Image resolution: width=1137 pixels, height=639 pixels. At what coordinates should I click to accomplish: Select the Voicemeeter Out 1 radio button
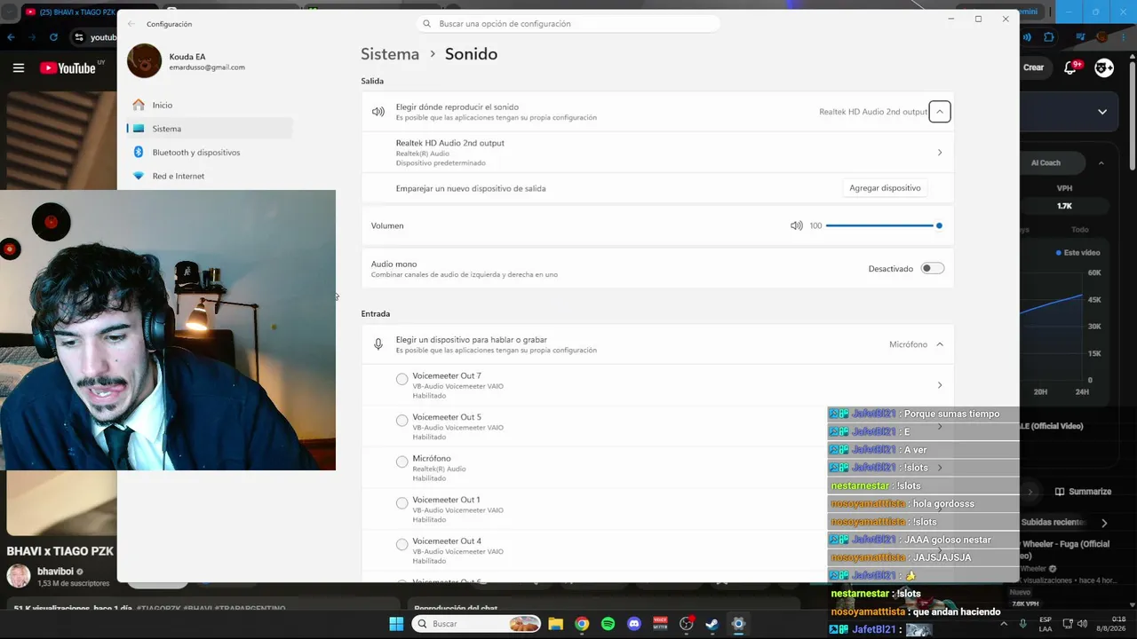click(402, 503)
